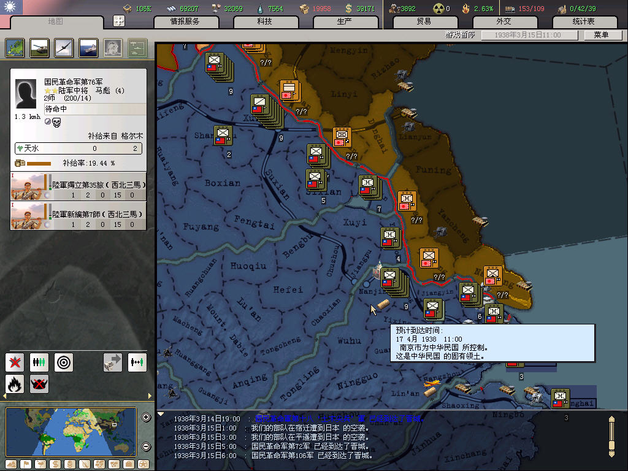
Task: Toggle the crossed-out star icon button
Action: coord(15,362)
